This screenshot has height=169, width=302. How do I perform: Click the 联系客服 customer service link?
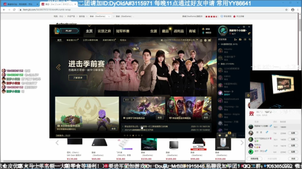coord(226,16)
